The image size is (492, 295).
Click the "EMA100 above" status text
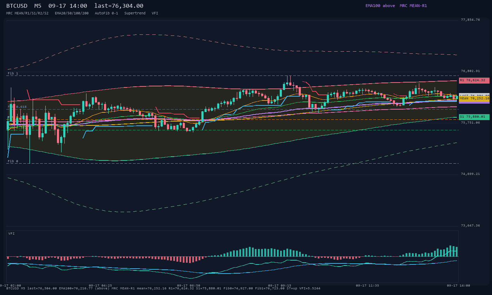380,6
